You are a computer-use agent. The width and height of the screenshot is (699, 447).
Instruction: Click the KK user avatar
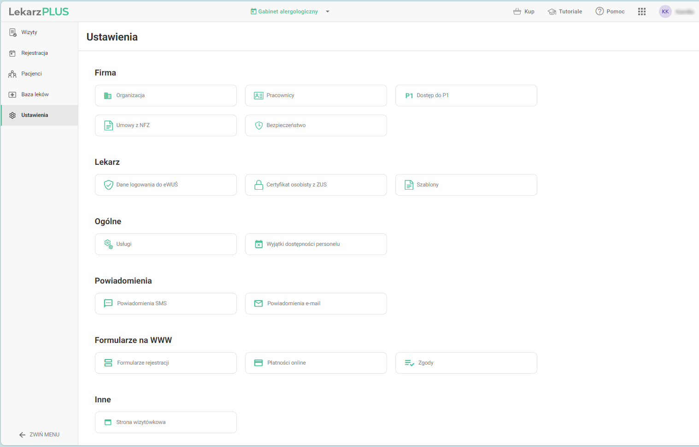(x=665, y=12)
